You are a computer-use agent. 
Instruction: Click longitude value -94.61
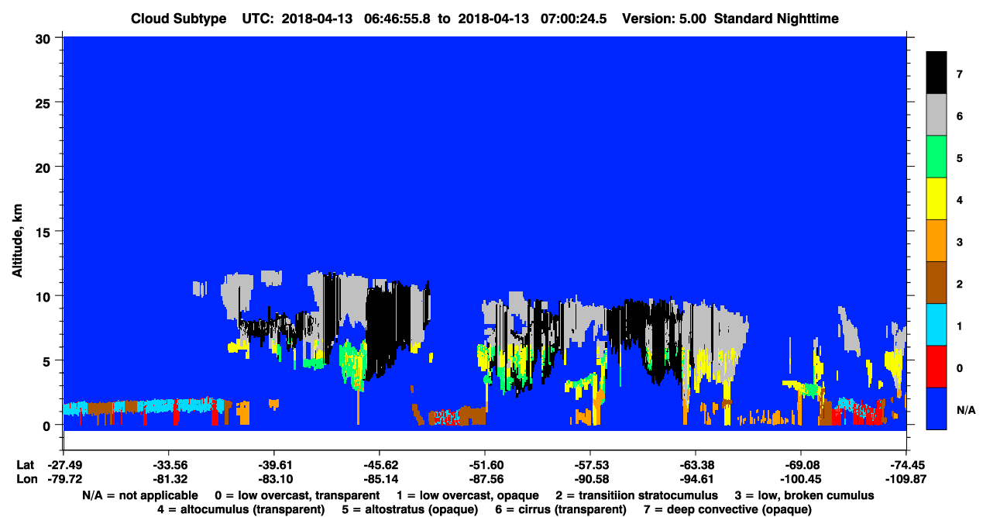click(696, 479)
